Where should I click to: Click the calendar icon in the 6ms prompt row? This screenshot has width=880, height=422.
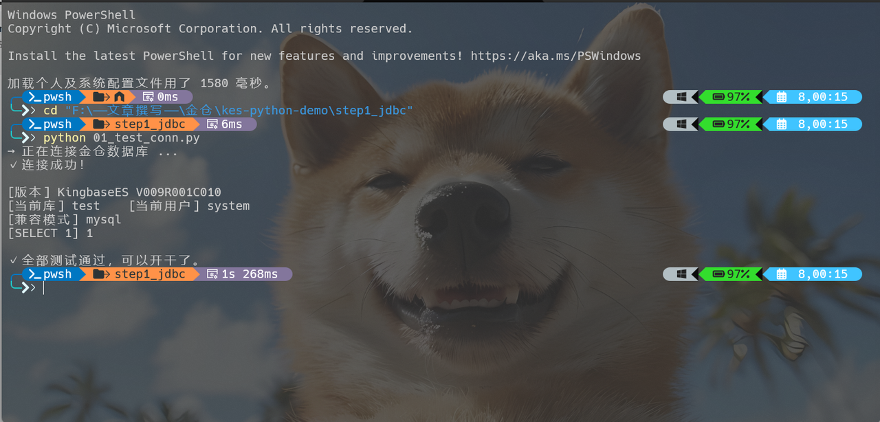point(781,124)
